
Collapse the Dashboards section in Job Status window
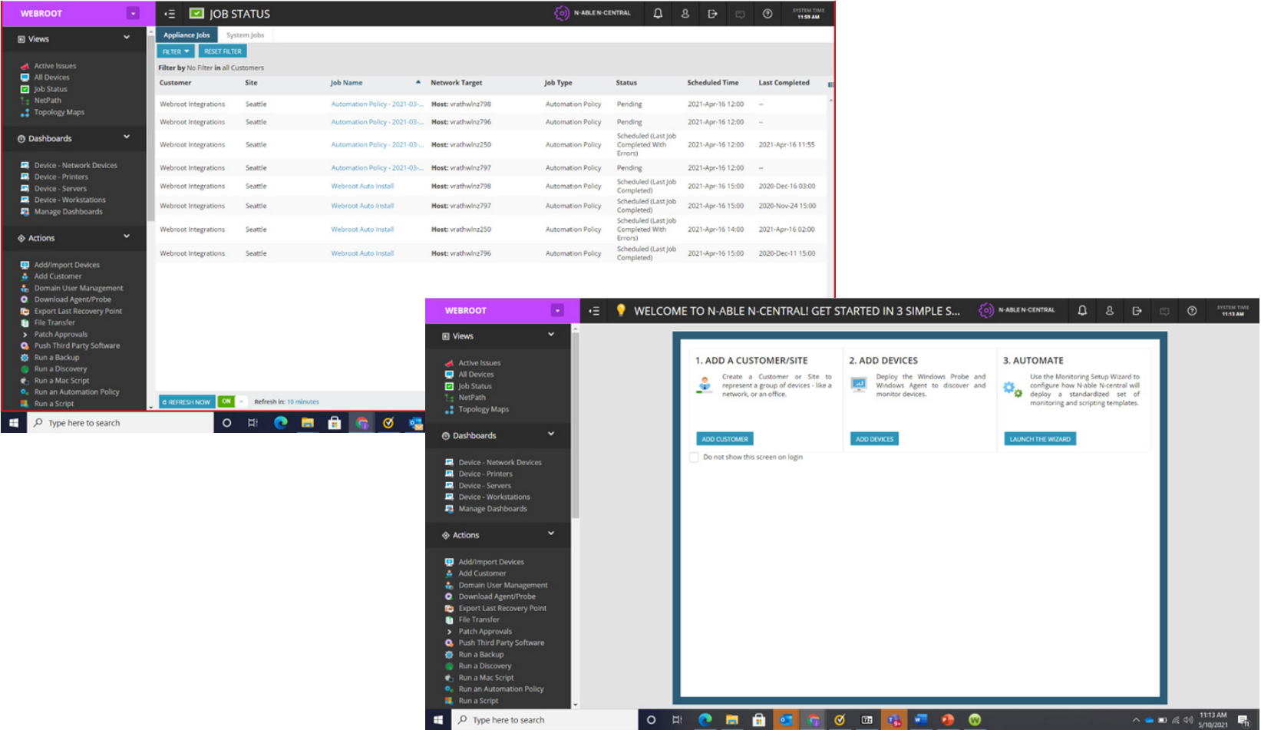pyautogui.click(x=127, y=137)
